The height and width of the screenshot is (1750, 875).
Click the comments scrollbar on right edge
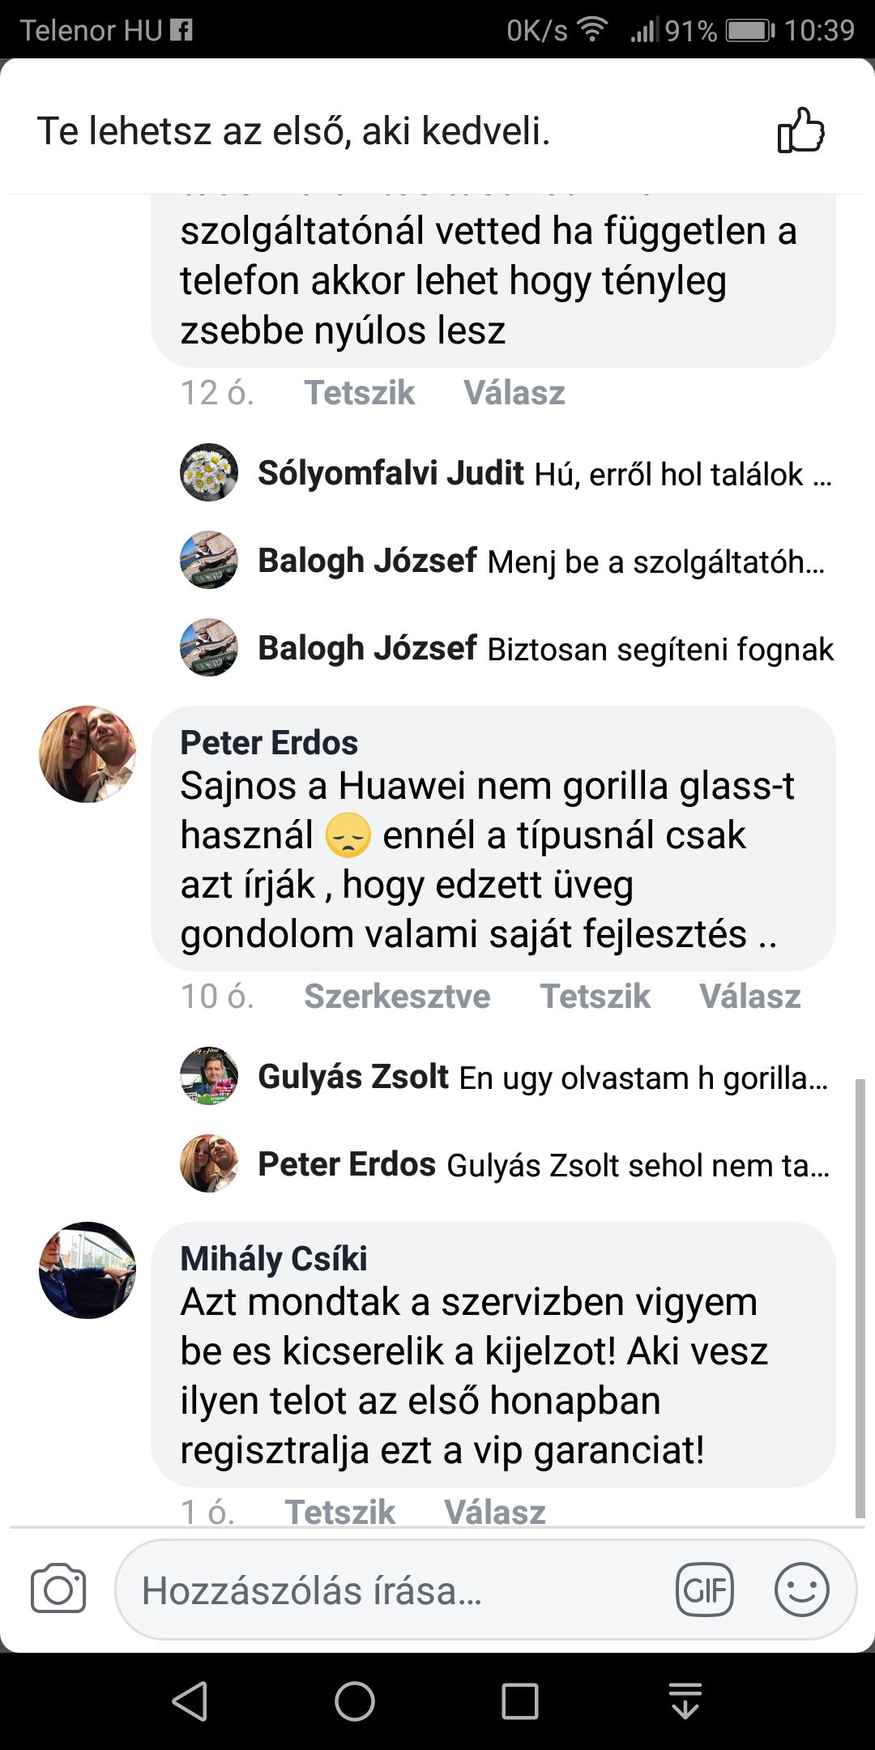pyautogui.click(x=860, y=1296)
